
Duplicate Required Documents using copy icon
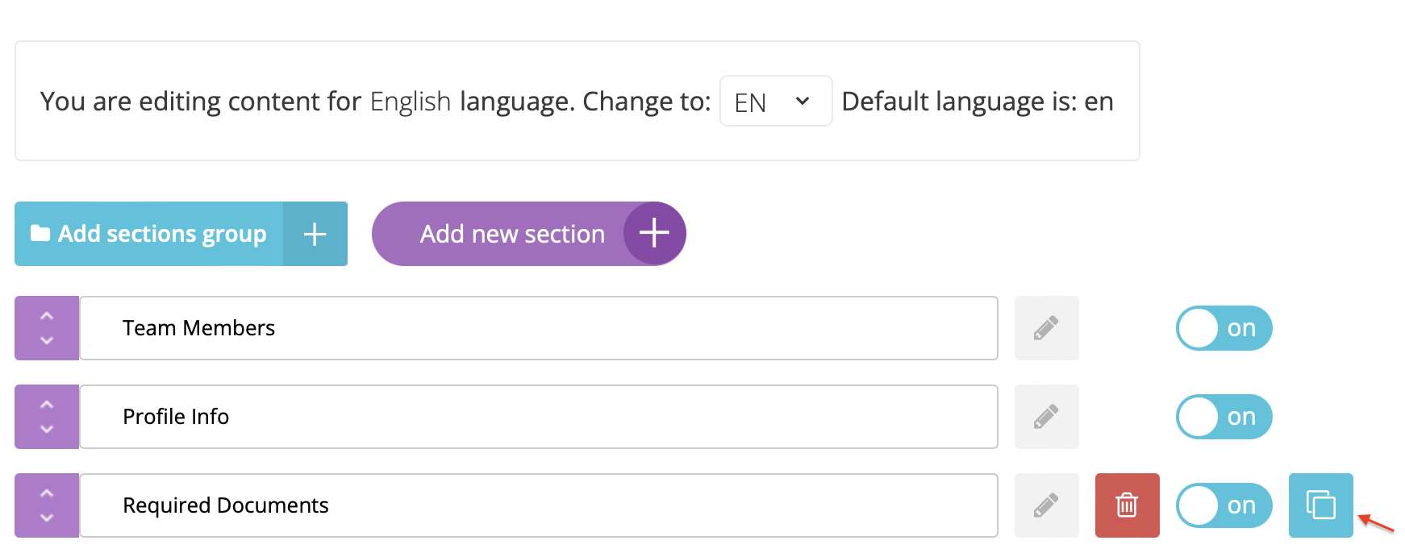(x=1320, y=505)
